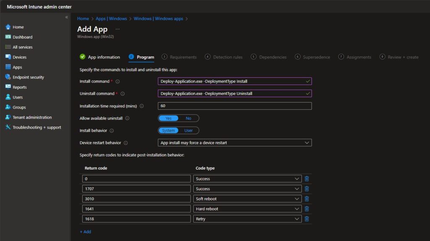Open Devices in the sidebar

(x=16, y=57)
